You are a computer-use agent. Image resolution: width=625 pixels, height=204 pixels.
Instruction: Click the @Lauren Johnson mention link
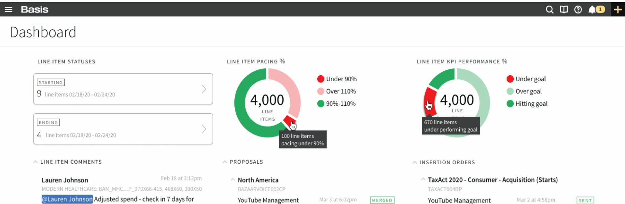(67, 199)
